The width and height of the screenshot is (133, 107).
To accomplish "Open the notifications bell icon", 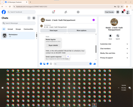I will point(123,12).
